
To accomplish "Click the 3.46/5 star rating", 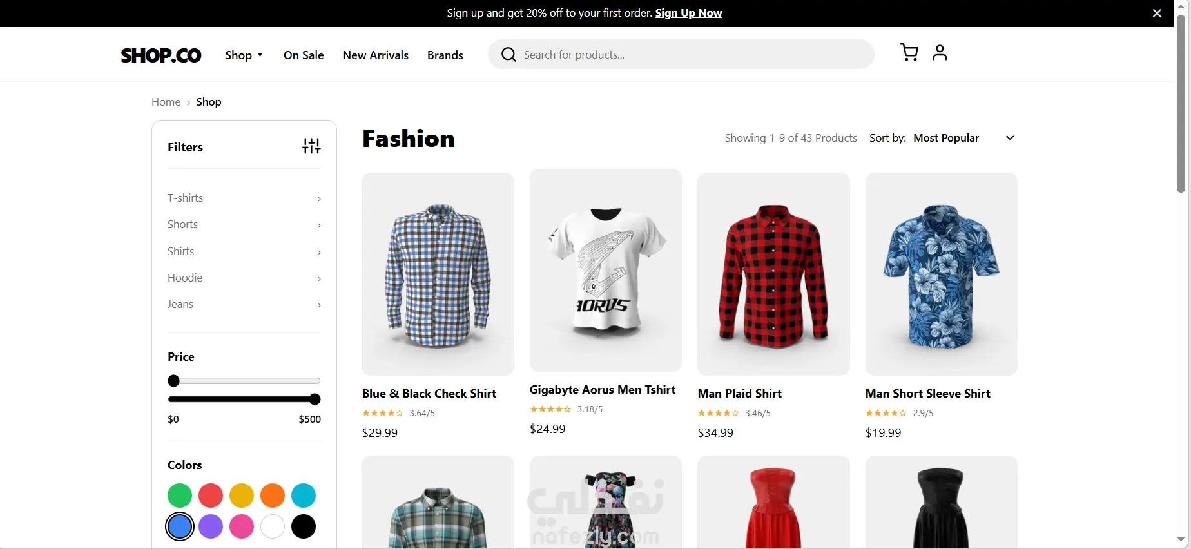I will pyautogui.click(x=734, y=413).
